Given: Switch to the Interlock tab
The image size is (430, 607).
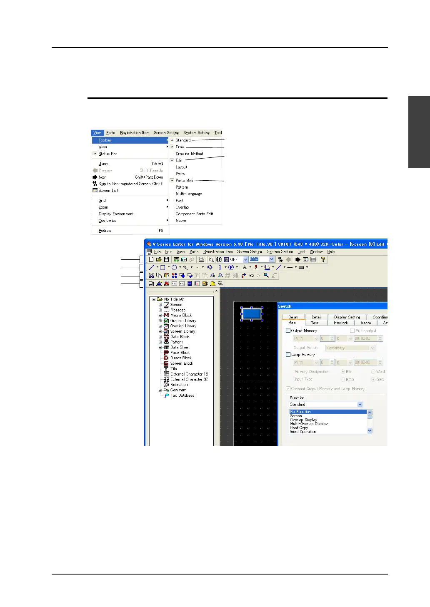Looking at the screenshot, I should pyautogui.click(x=340, y=323).
